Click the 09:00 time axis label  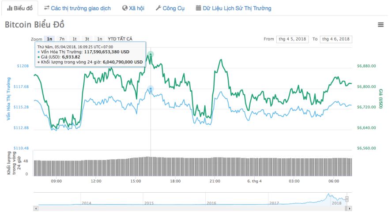click(56, 181)
